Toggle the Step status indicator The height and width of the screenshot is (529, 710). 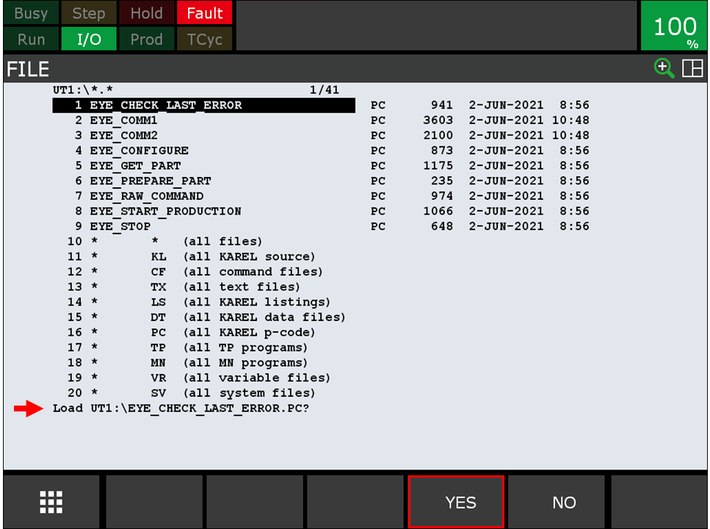click(88, 13)
